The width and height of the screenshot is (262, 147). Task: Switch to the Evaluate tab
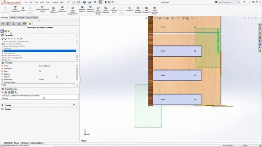coord(21,18)
